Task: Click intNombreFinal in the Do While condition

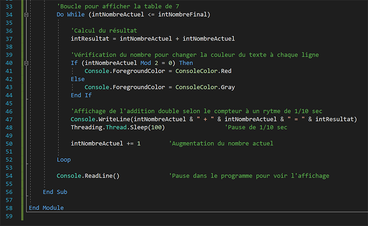Action: [183, 15]
